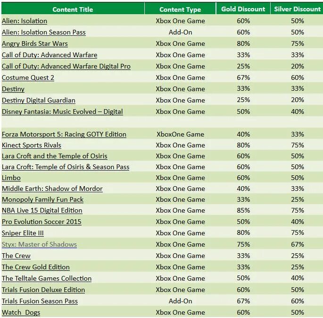Click the Gold Discount column header
Viewport: 323px width, 318px height.
243,9
